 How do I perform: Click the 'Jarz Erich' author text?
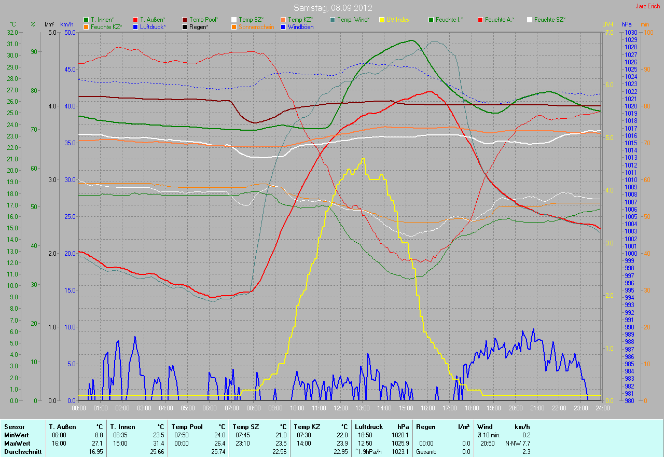[648, 6]
